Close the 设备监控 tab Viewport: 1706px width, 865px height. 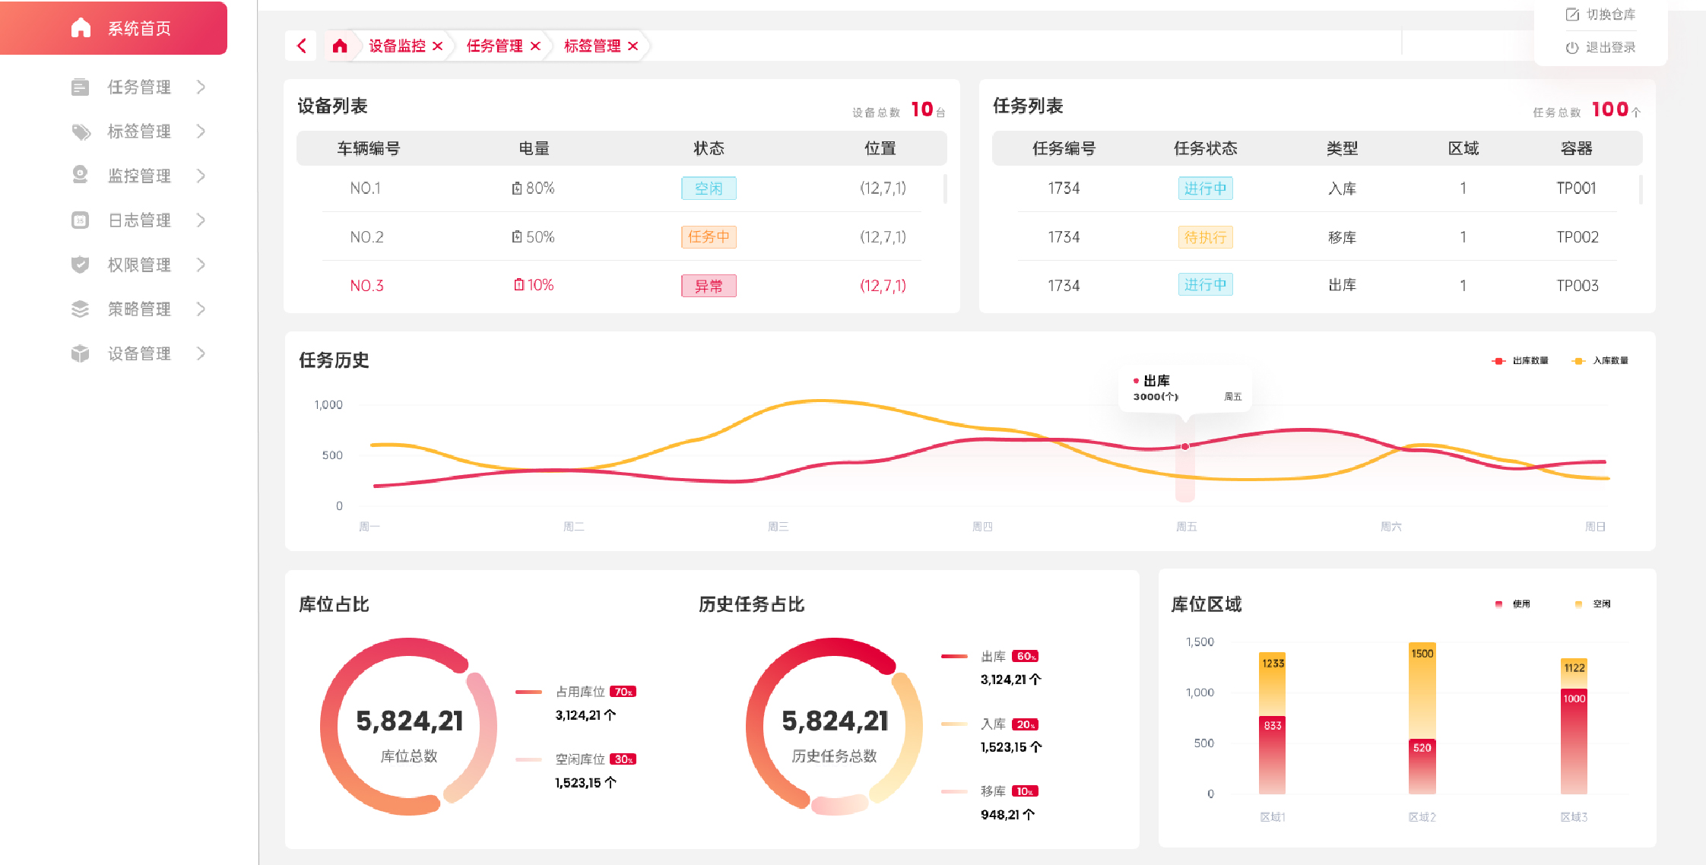pyautogui.click(x=438, y=46)
